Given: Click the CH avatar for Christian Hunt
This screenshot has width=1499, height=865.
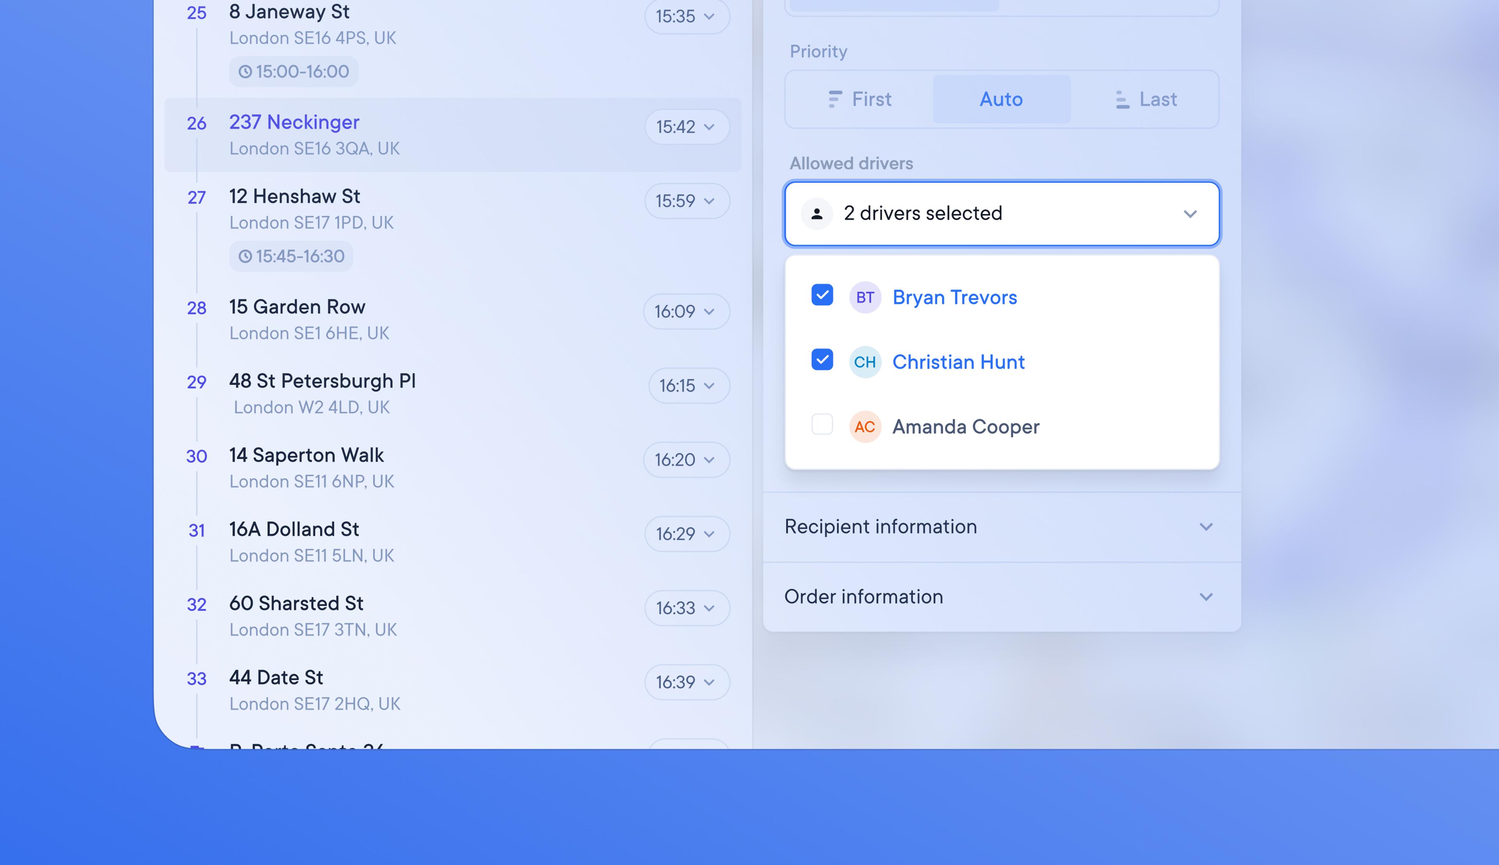Looking at the screenshot, I should (x=865, y=362).
